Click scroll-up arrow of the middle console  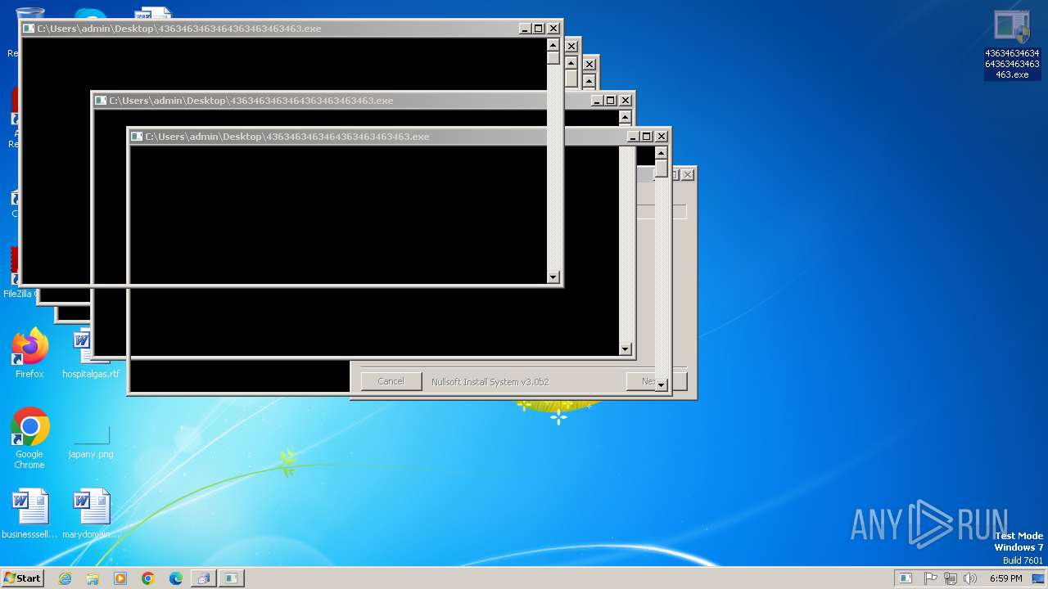pos(625,117)
